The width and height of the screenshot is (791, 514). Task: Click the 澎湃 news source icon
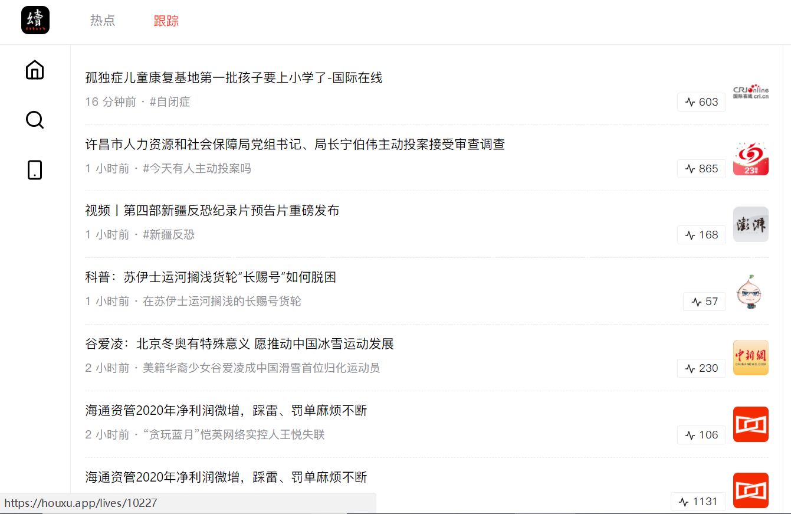pos(750,224)
